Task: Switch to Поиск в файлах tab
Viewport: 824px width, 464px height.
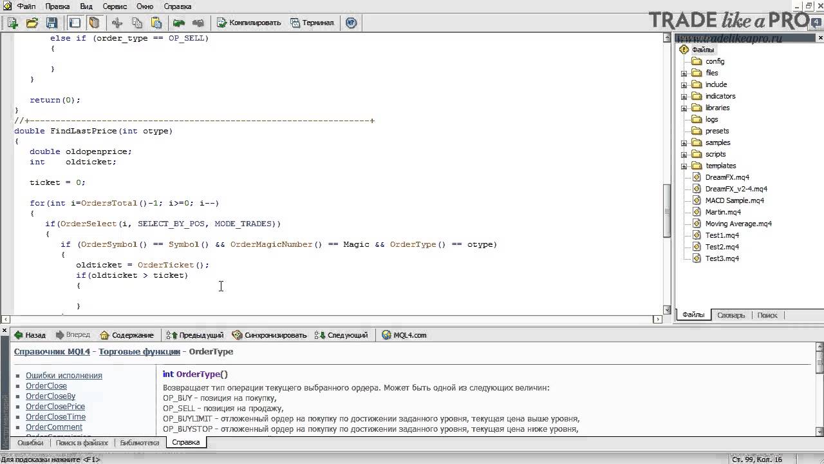Action: pos(82,443)
